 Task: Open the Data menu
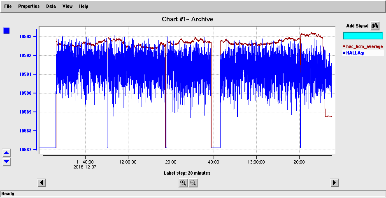tap(51, 6)
